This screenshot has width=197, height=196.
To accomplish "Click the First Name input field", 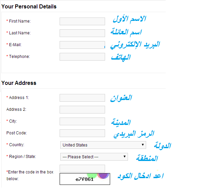I will [82, 21].
